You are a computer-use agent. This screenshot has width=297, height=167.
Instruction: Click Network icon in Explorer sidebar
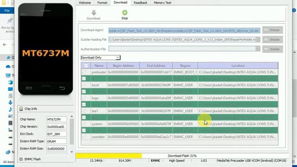pyautogui.click(x=8, y=152)
